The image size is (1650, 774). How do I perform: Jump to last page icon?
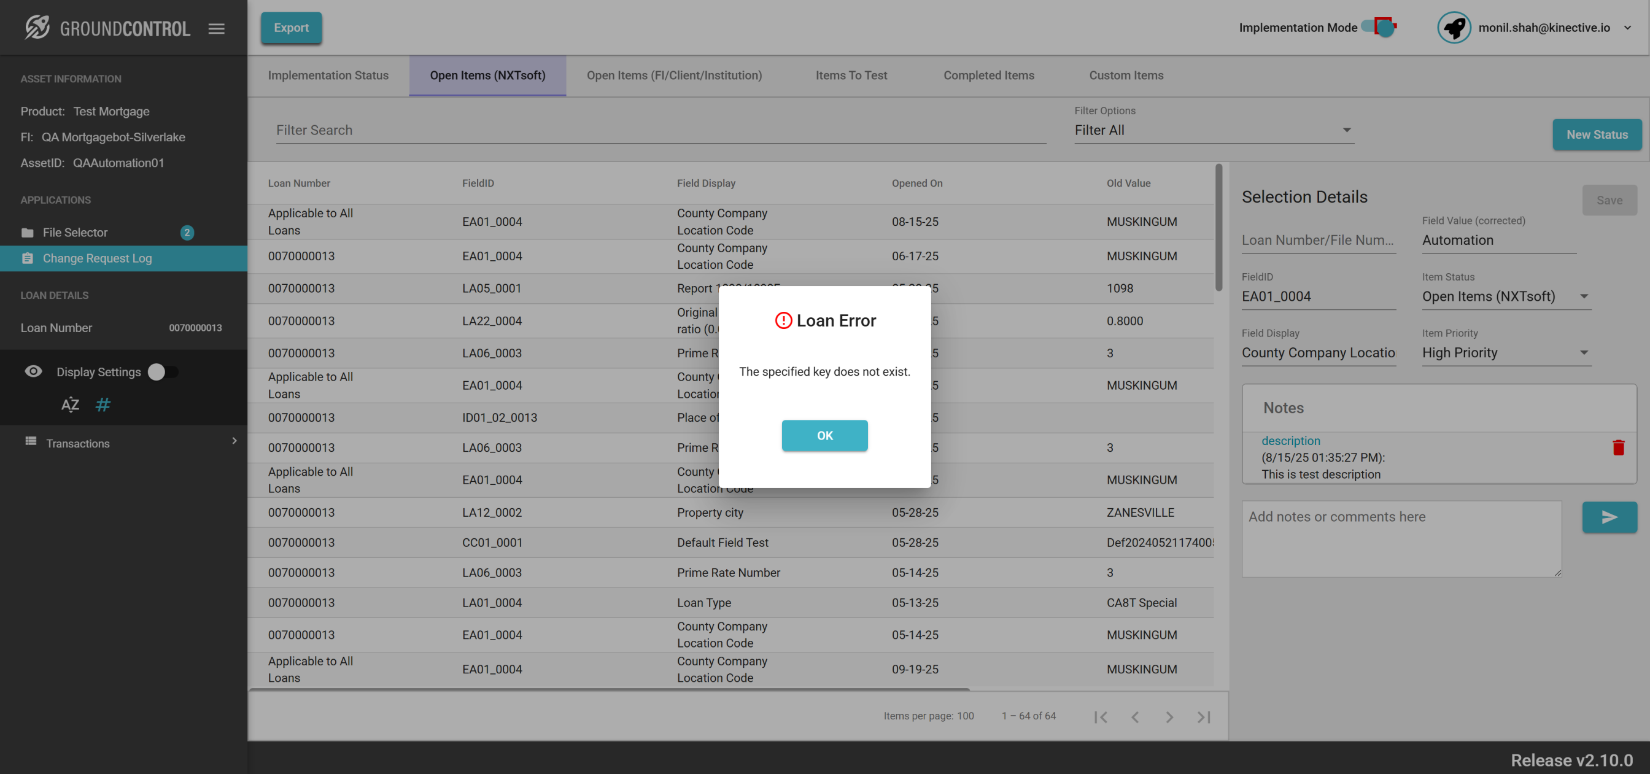pos(1204,717)
